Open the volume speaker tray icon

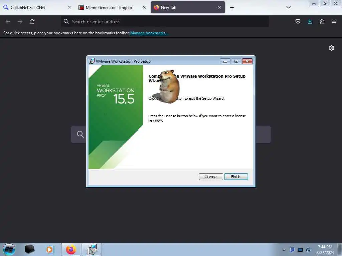coord(308,250)
